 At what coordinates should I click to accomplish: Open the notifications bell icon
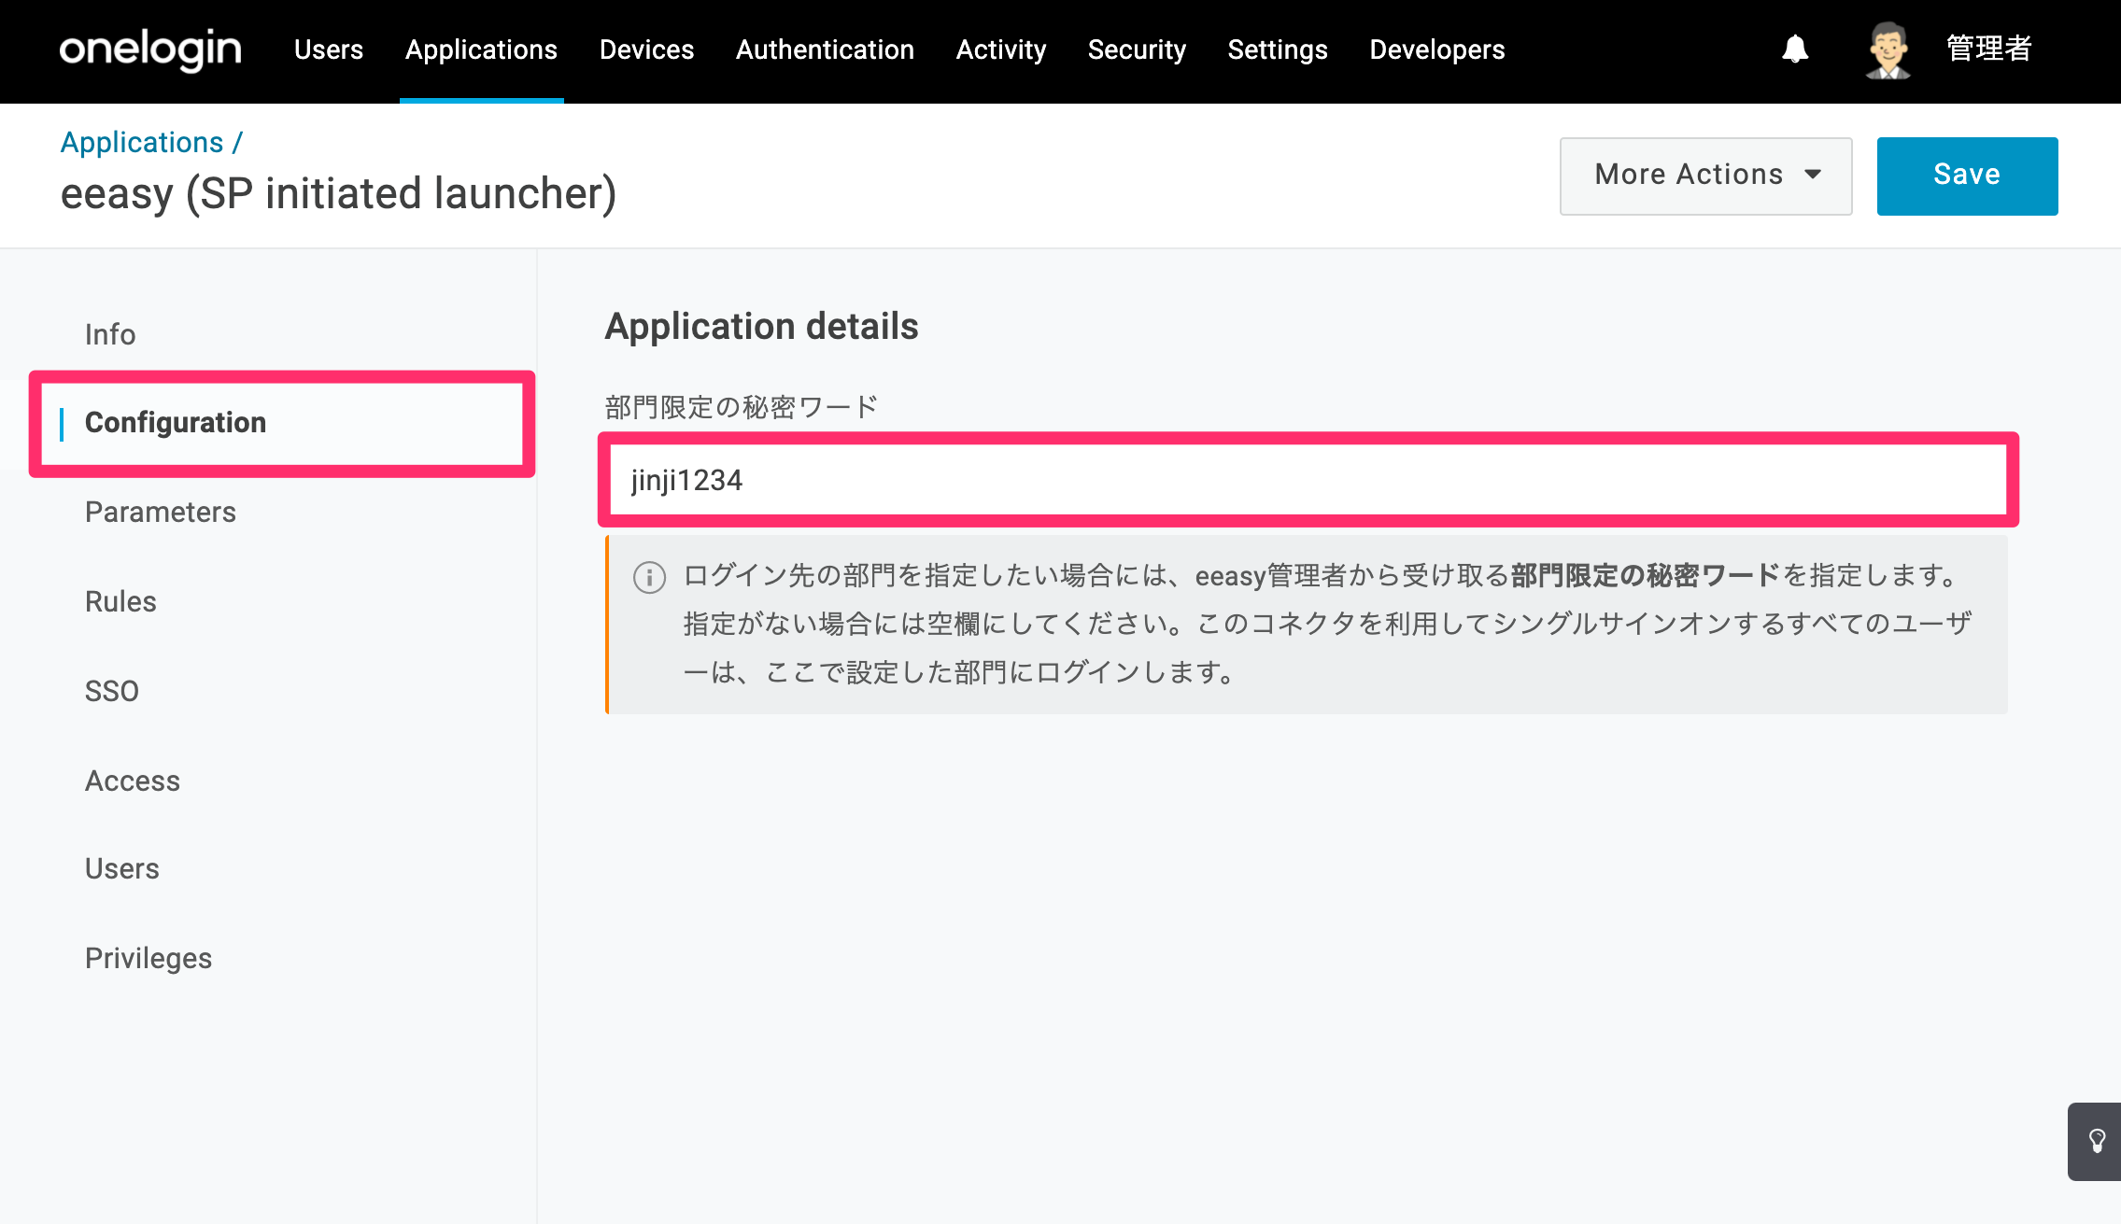(x=1795, y=49)
